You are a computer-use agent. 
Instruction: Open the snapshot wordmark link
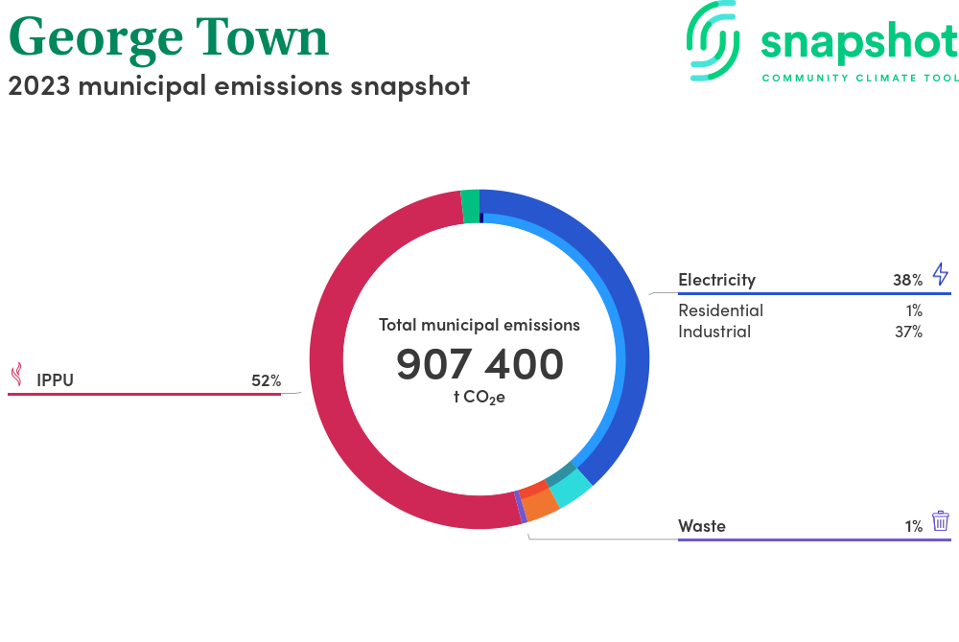click(858, 42)
